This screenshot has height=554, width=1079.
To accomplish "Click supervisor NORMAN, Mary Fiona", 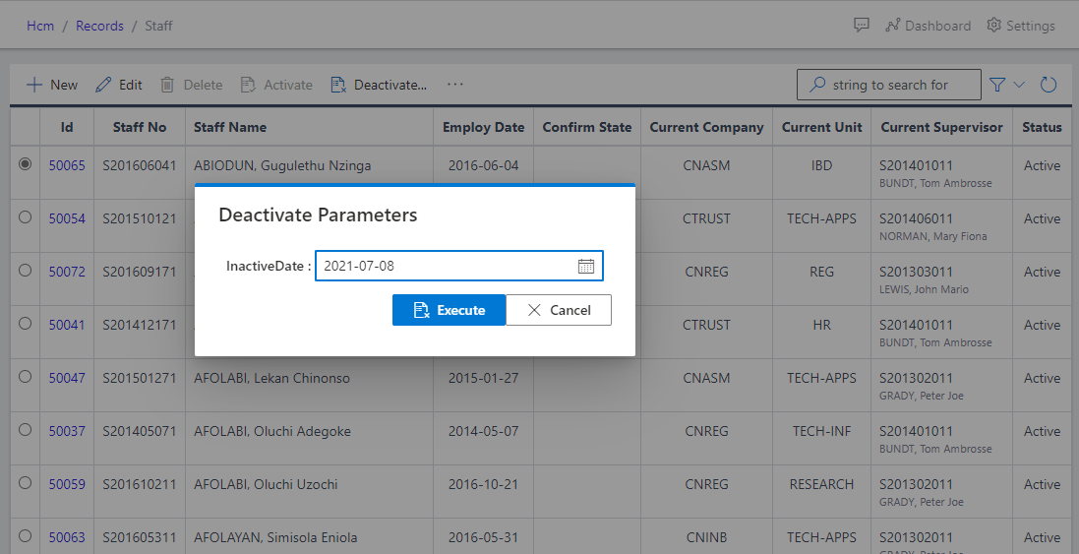I will coord(933,236).
